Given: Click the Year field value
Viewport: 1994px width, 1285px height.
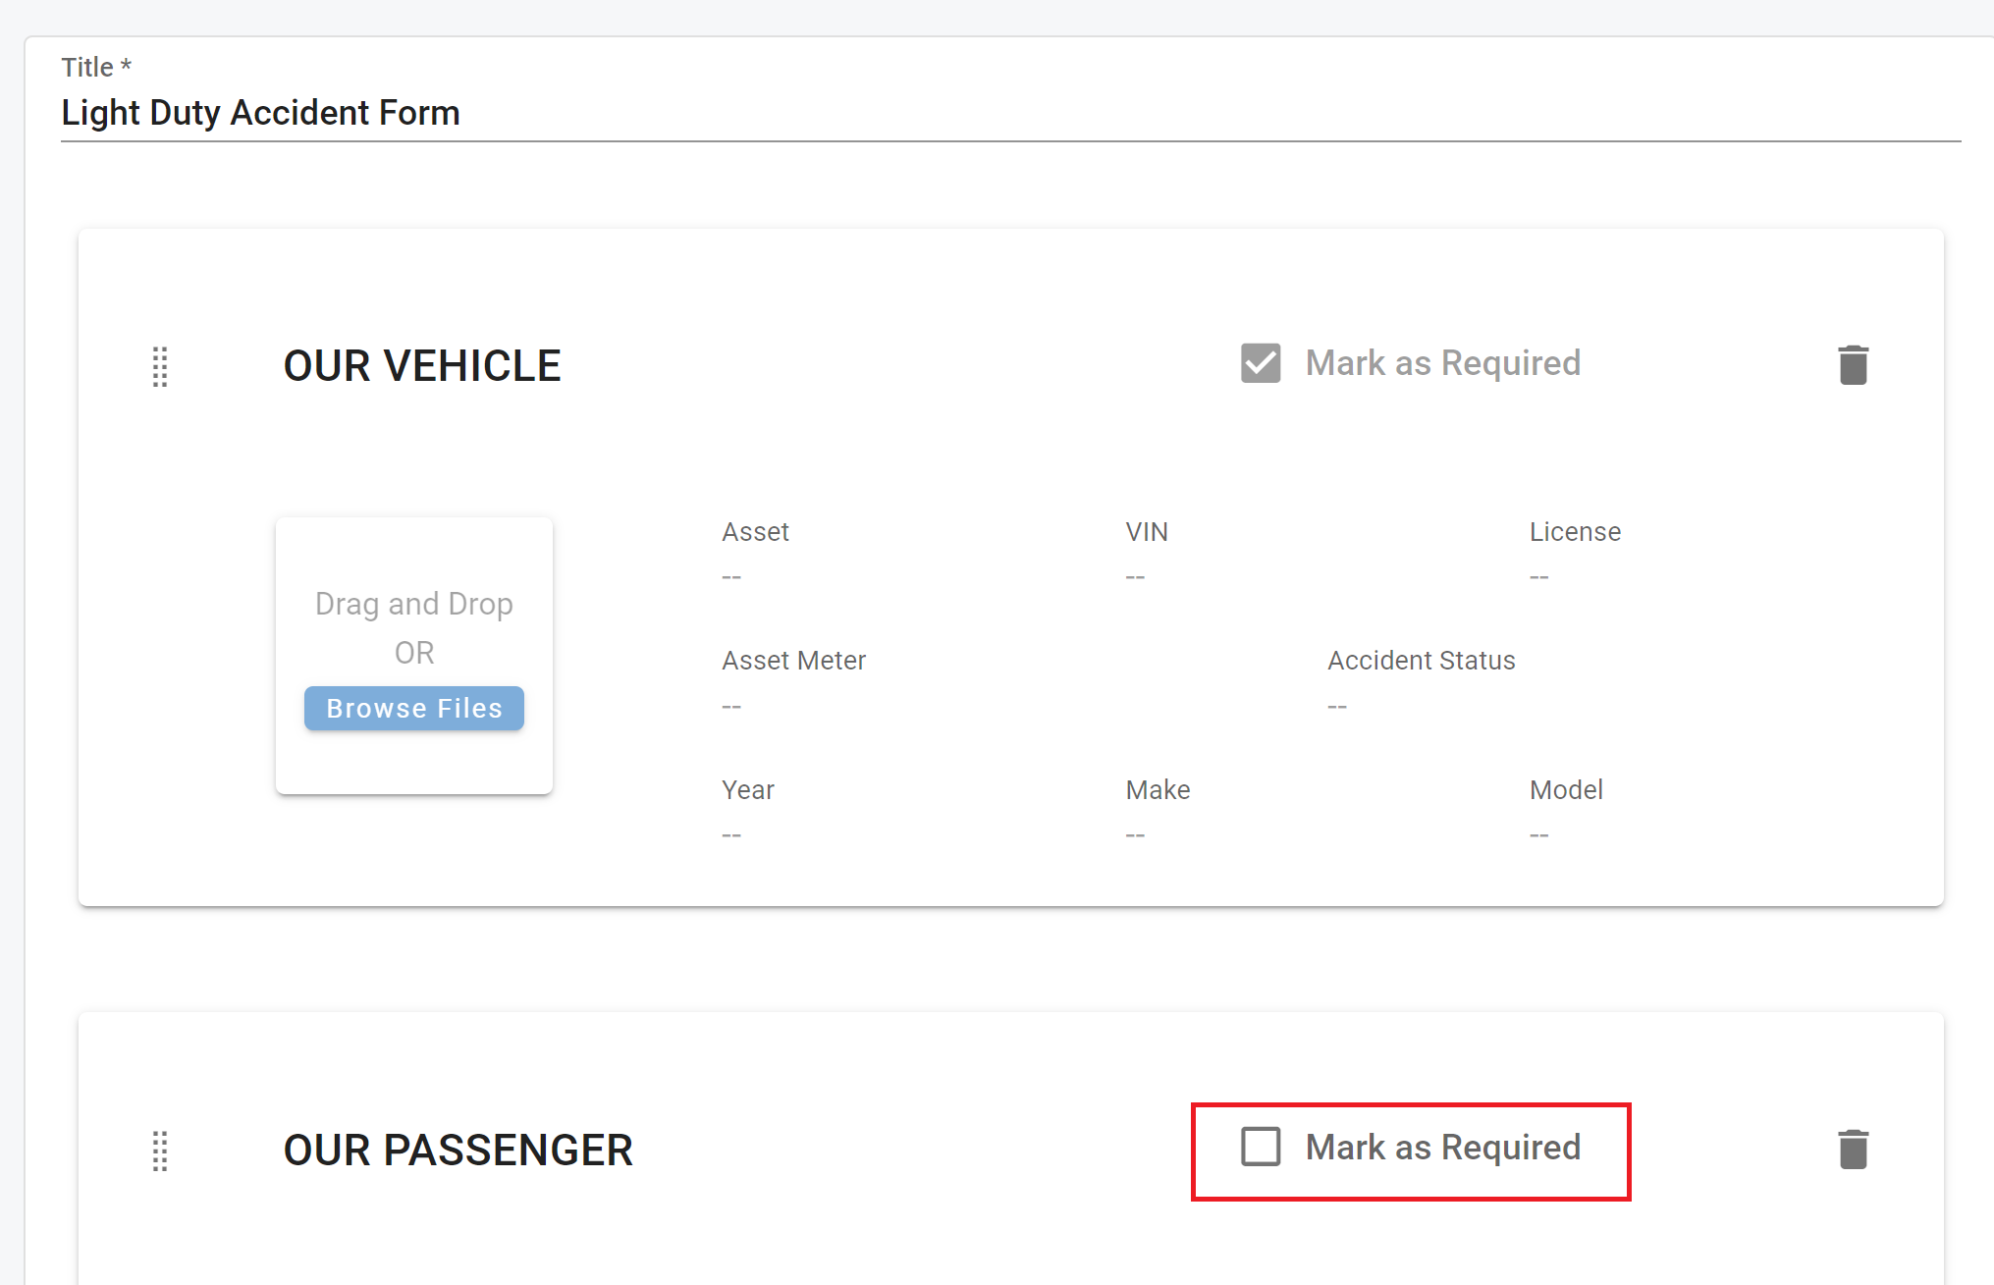Looking at the screenshot, I should coord(732,834).
